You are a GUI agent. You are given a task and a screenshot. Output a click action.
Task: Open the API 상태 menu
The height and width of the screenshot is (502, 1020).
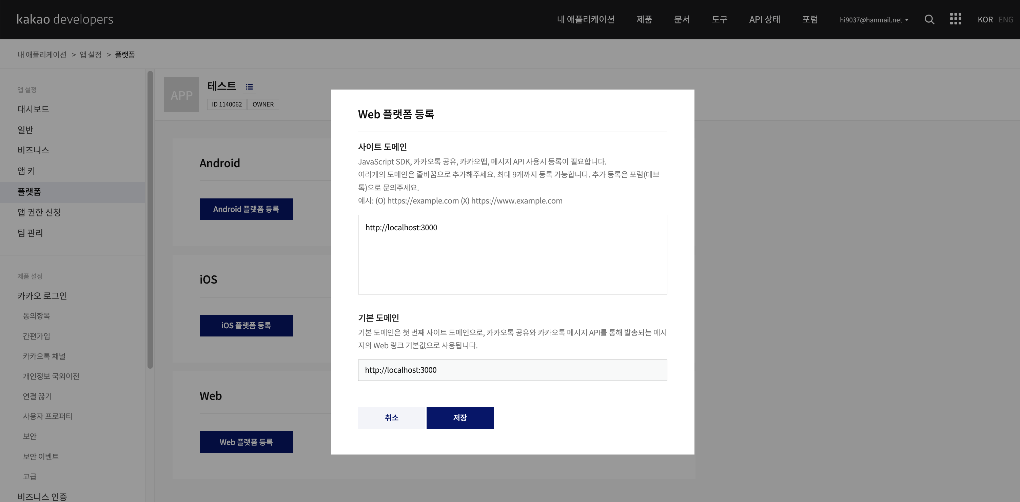point(764,19)
